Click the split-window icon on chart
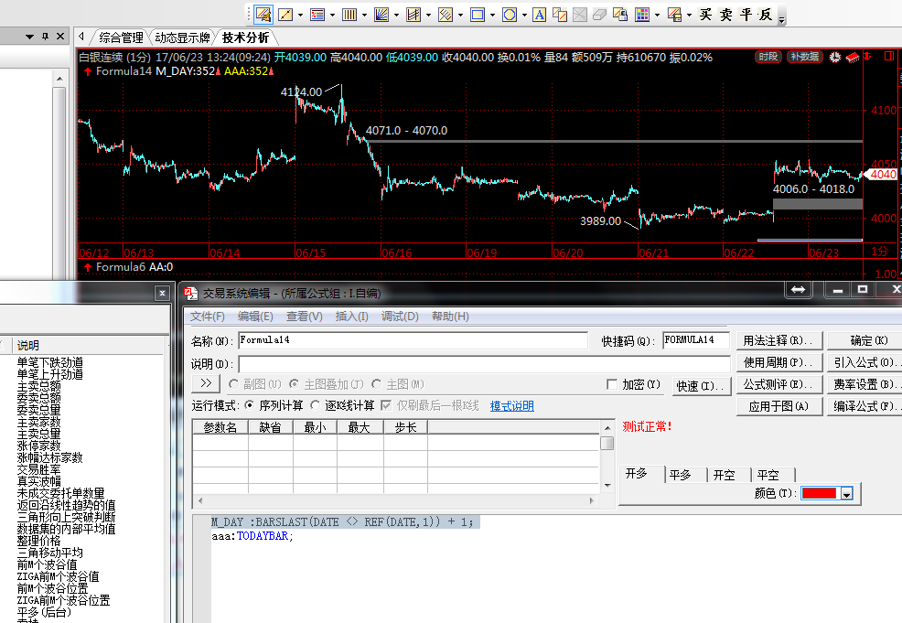 pos(889,56)
